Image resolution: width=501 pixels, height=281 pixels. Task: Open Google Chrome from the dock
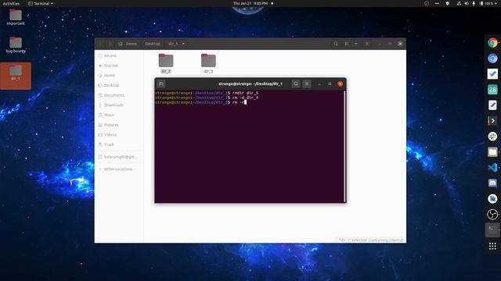pos(492,43)
